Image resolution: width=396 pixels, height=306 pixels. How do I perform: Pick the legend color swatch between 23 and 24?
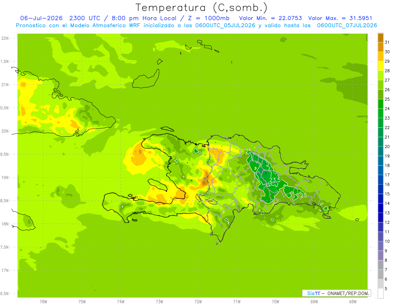[x=380, y=113]
